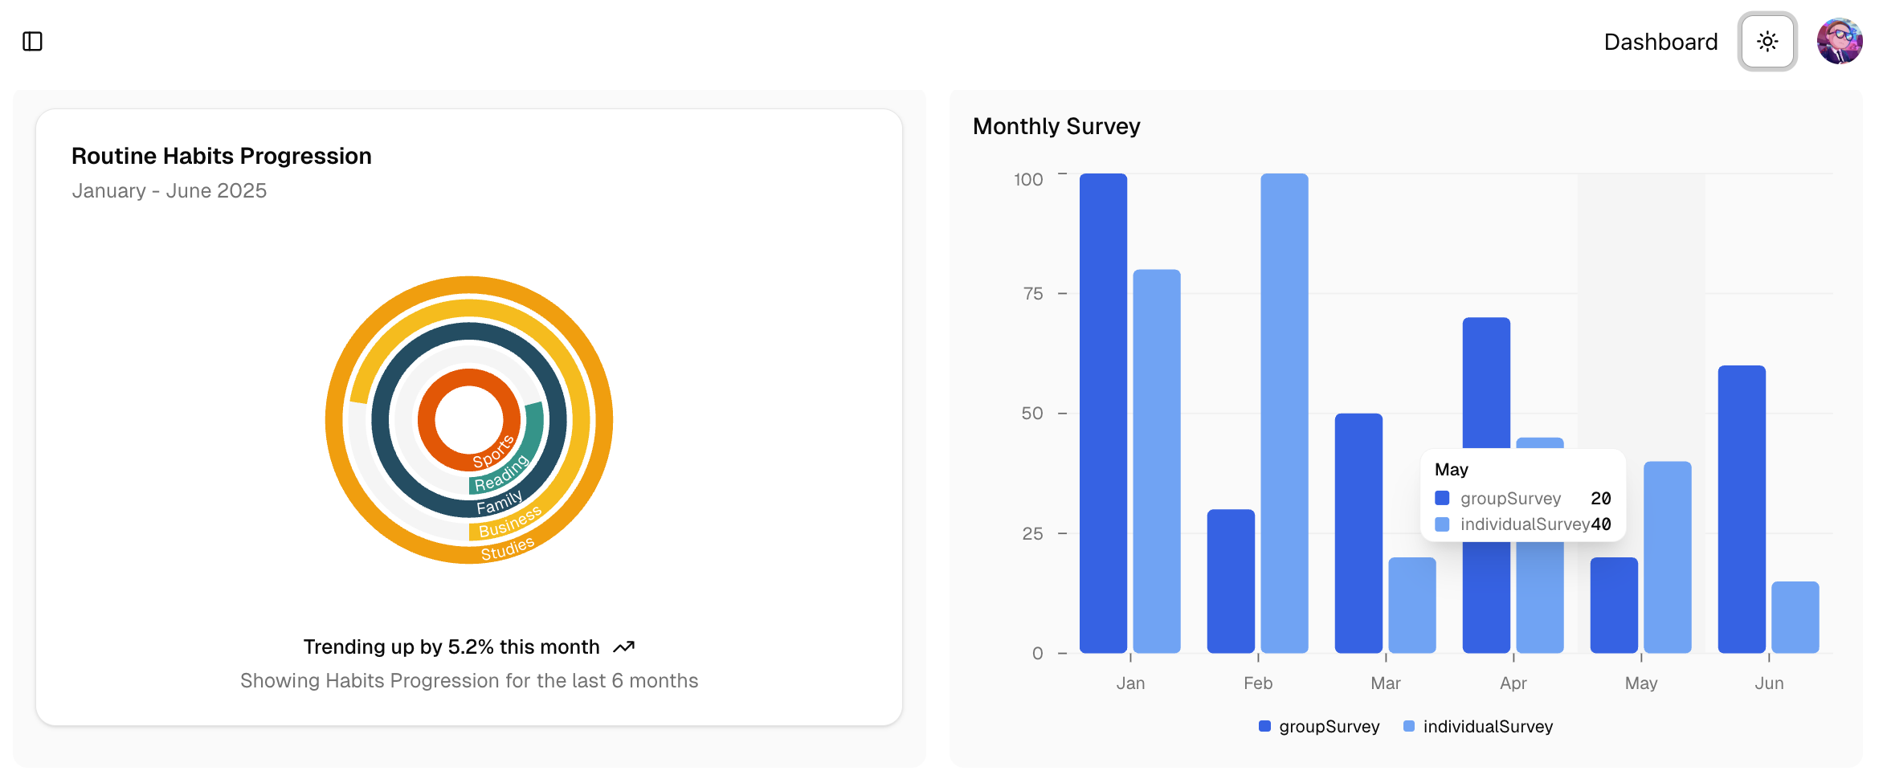
Task: Click the groupSurvey legend color square
Action: (1264, 726)
